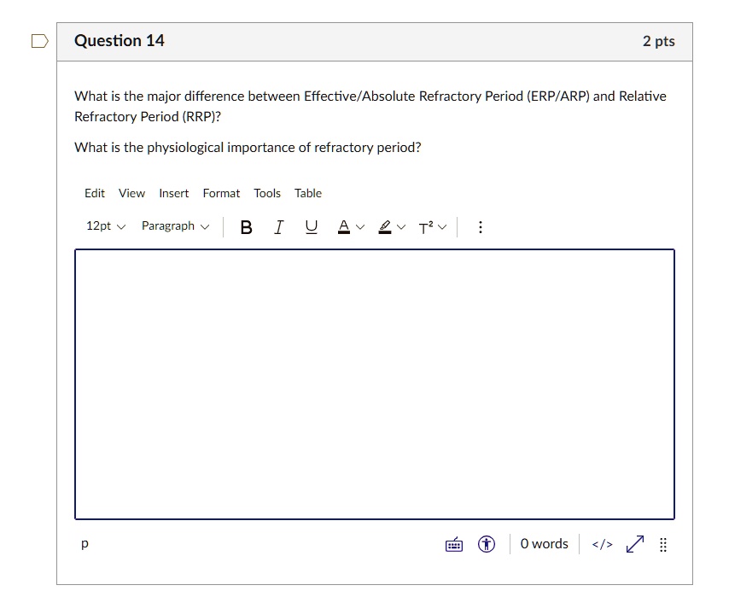
Task: Open the keyboard shortcuts helper
Action: tap(453, 544)
